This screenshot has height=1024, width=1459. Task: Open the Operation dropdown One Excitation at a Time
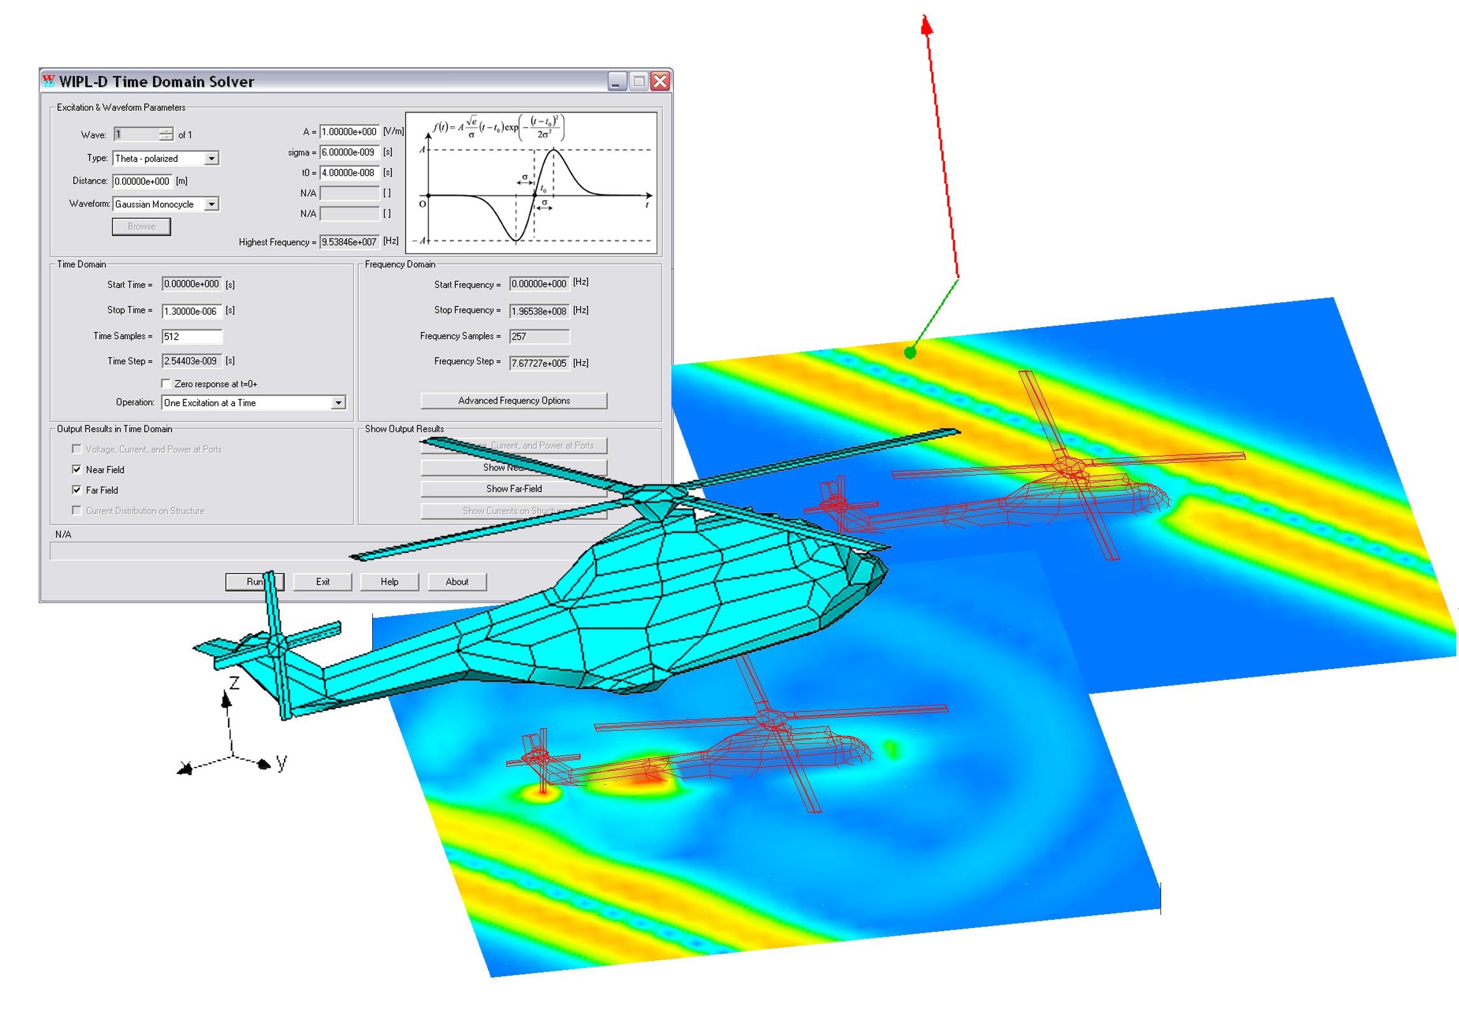pos(339,402)
